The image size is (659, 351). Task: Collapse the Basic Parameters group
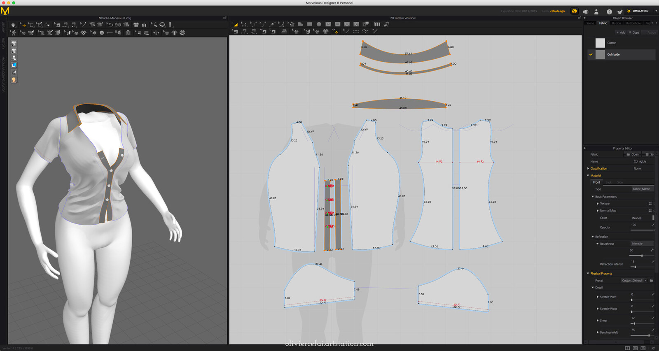[x=593, y=197]
